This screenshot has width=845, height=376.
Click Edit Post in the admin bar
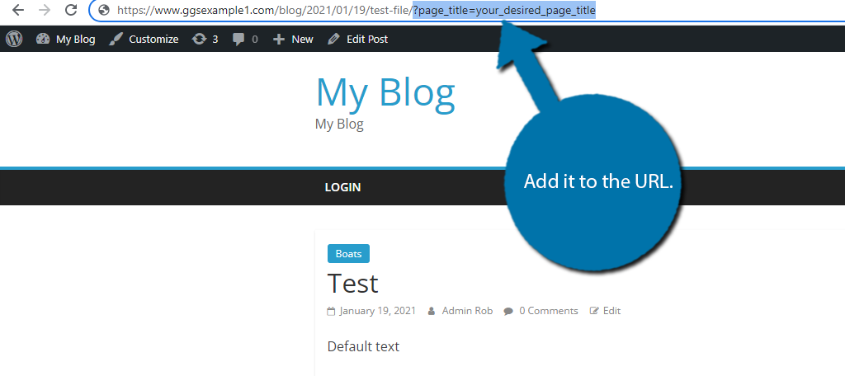pyautogui.click(x=358, y=39)
